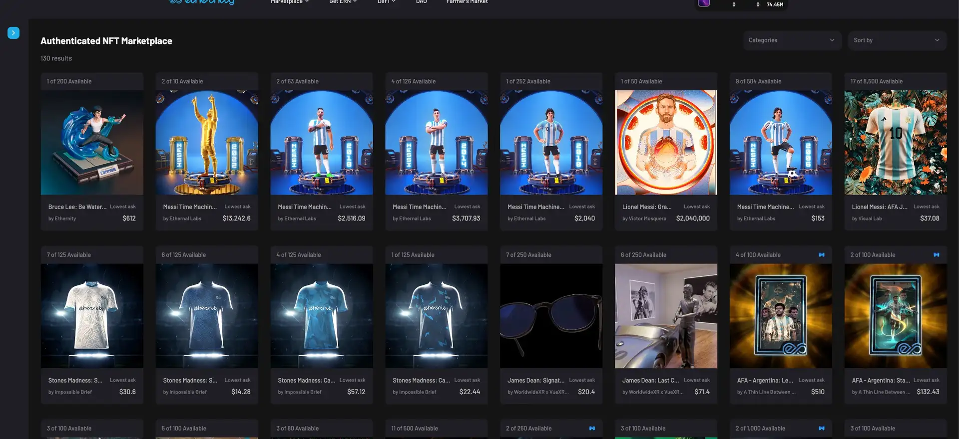Open the Categories dropdown
Viewport: 959px width, 439px height.
pyautogui.click(x=792, y=40)
